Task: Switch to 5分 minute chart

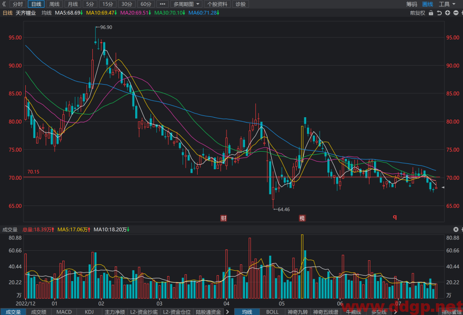Action: pos(90,4)
